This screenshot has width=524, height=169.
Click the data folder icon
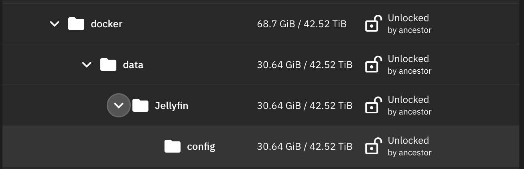pyautogui.click(x=108, y=64)
